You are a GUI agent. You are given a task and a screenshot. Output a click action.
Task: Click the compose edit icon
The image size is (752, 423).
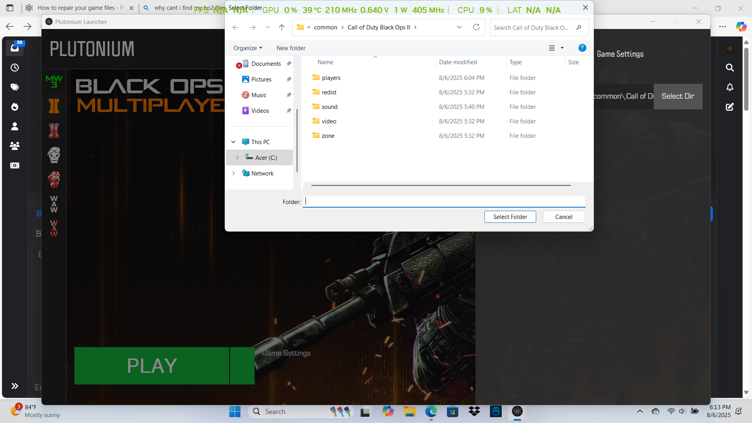click(x=730, y=107)
